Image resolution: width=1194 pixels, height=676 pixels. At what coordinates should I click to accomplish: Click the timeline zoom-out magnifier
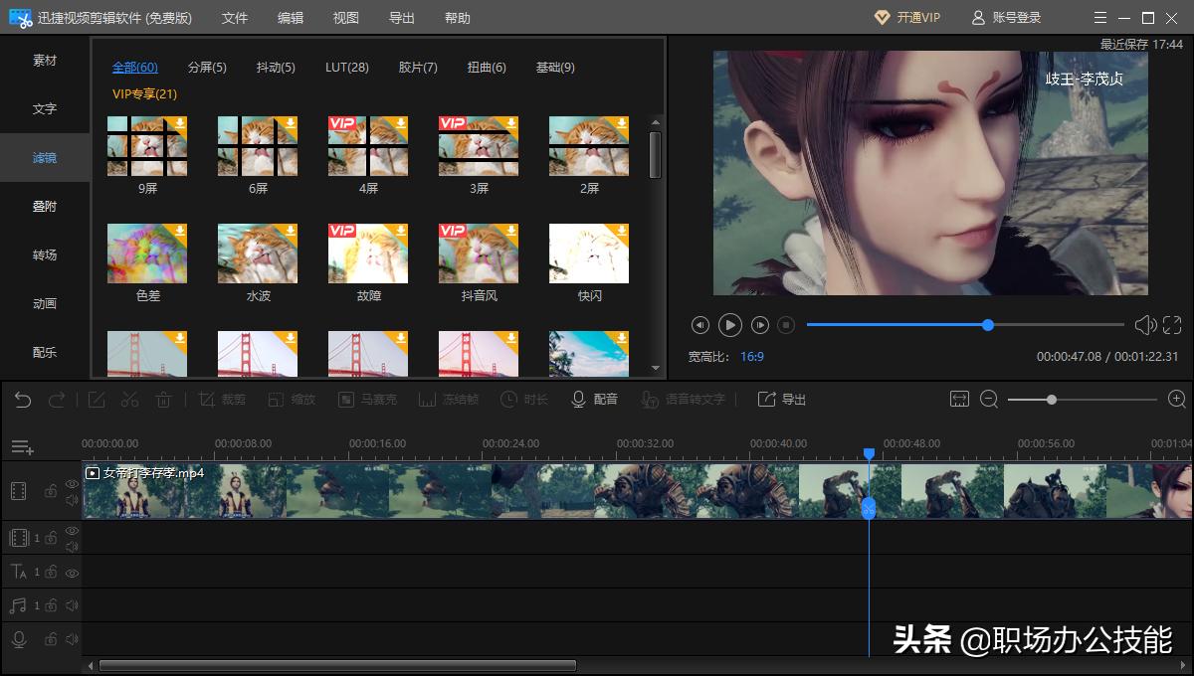coord(989,400)
